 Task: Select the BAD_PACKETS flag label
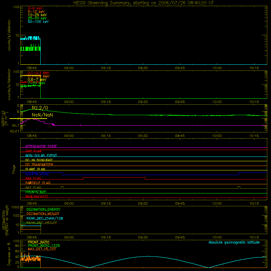pyautogui.click(x=37, y=196)
